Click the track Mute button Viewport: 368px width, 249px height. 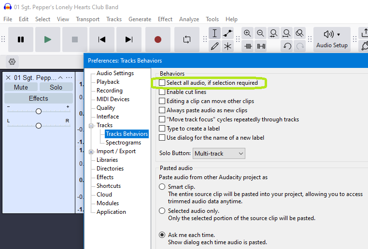[x=21, y=87]
